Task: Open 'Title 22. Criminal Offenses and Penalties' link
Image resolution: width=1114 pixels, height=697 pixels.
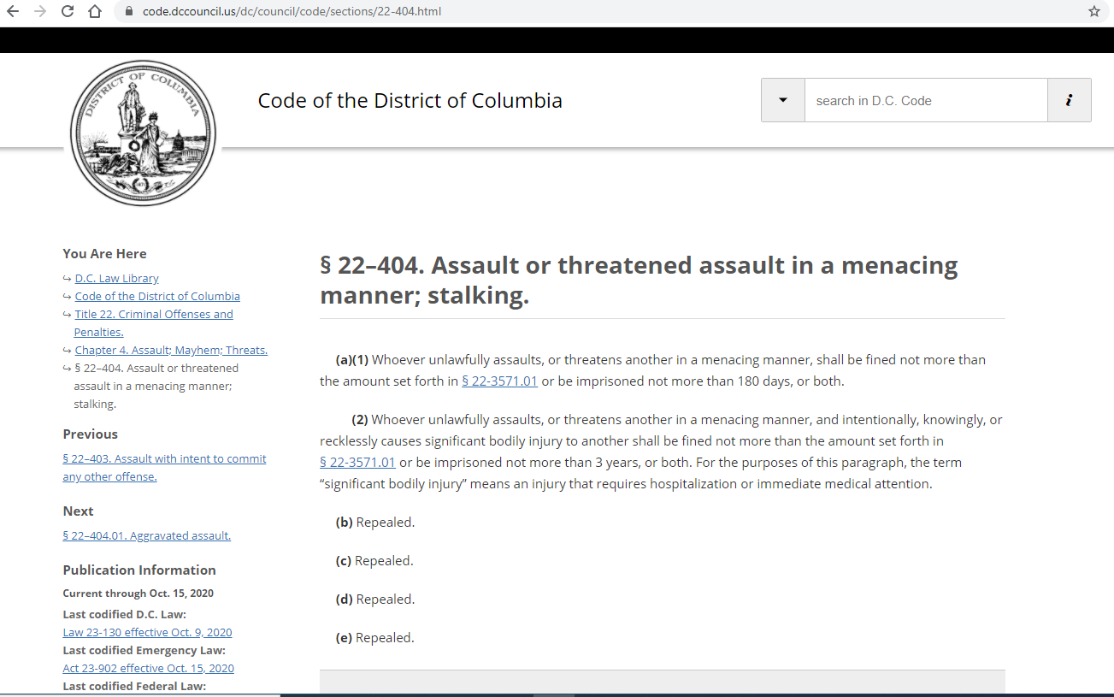Action: [153, 323]
